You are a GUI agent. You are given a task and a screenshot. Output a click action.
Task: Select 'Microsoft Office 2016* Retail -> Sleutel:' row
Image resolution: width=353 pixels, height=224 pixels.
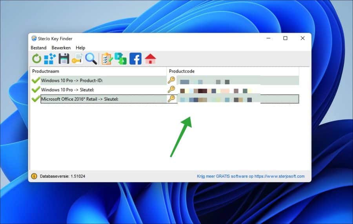click(165, 99)
